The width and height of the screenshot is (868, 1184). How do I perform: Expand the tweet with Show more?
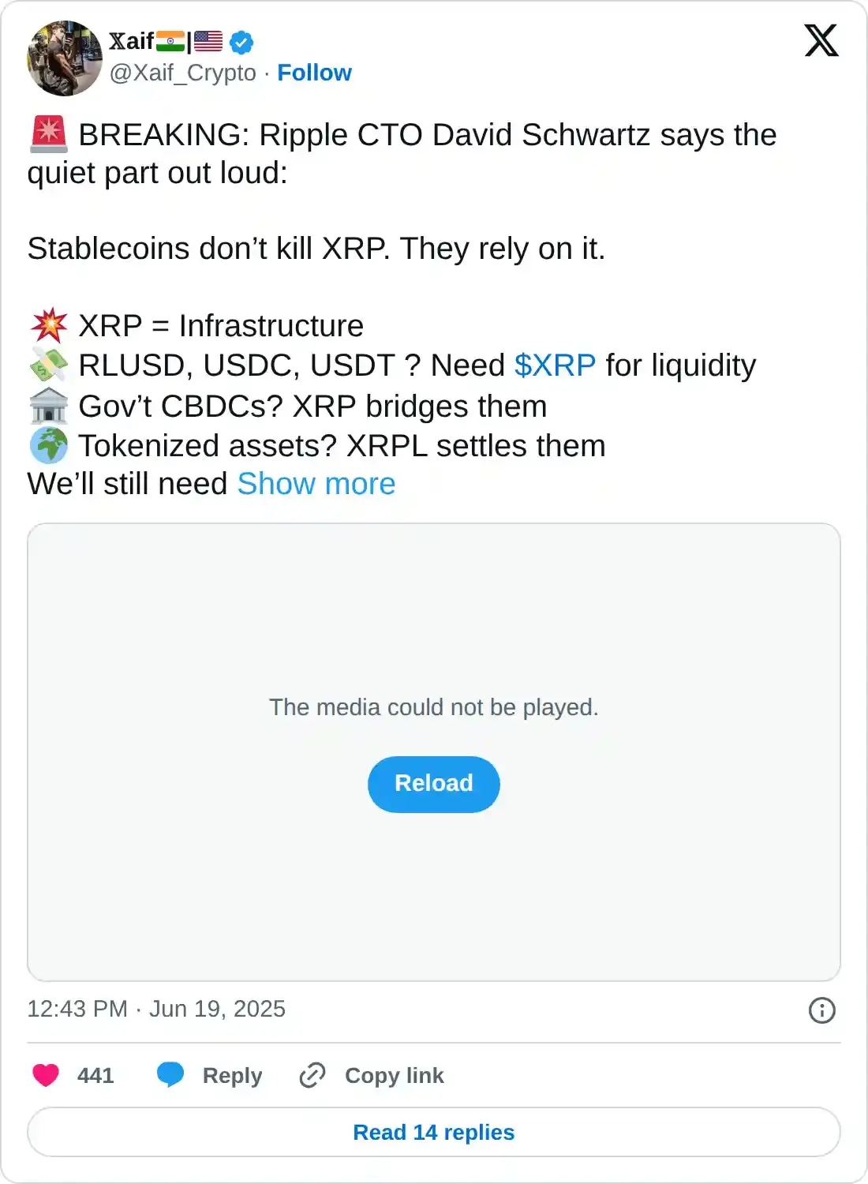pos(316,484)
